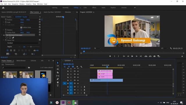Select the Razor tool

click(58, 72)
